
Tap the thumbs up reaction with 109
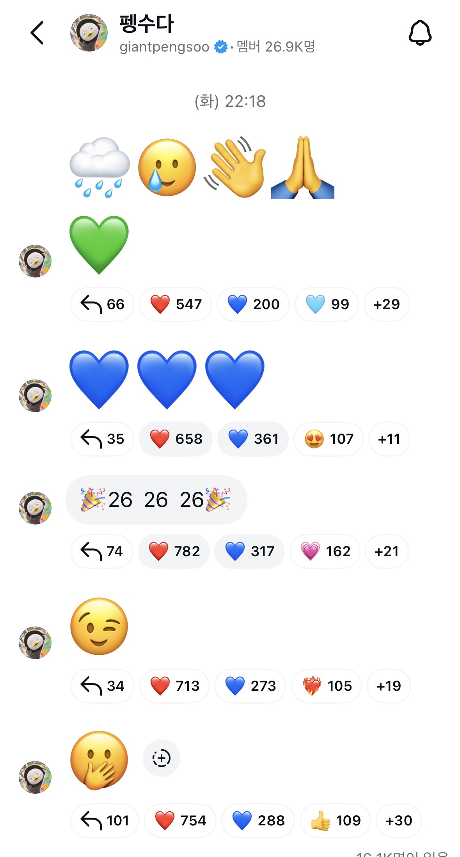335,820
